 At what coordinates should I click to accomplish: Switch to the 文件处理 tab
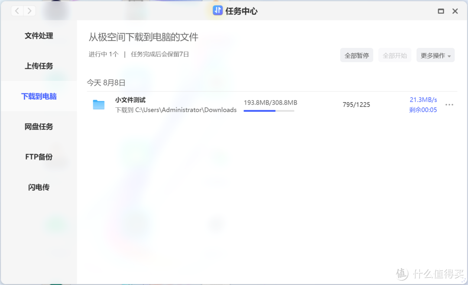tap(38, 36)
